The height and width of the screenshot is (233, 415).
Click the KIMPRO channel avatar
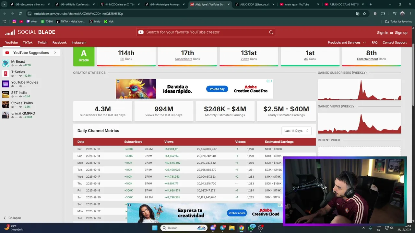[6, 115]
